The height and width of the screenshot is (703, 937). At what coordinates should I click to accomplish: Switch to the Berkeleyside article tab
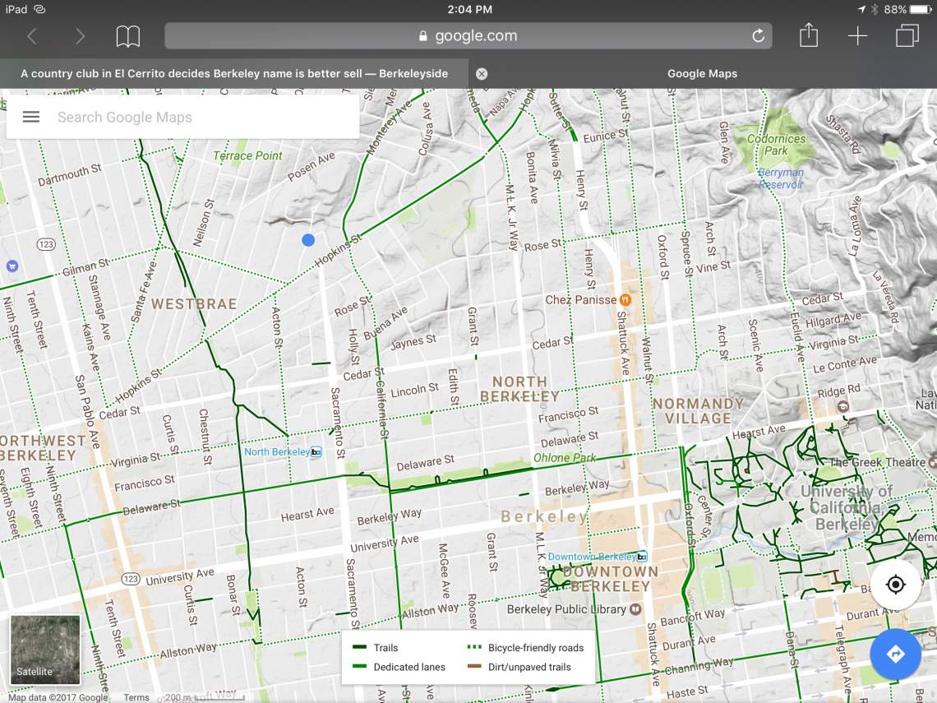point(234,73)
